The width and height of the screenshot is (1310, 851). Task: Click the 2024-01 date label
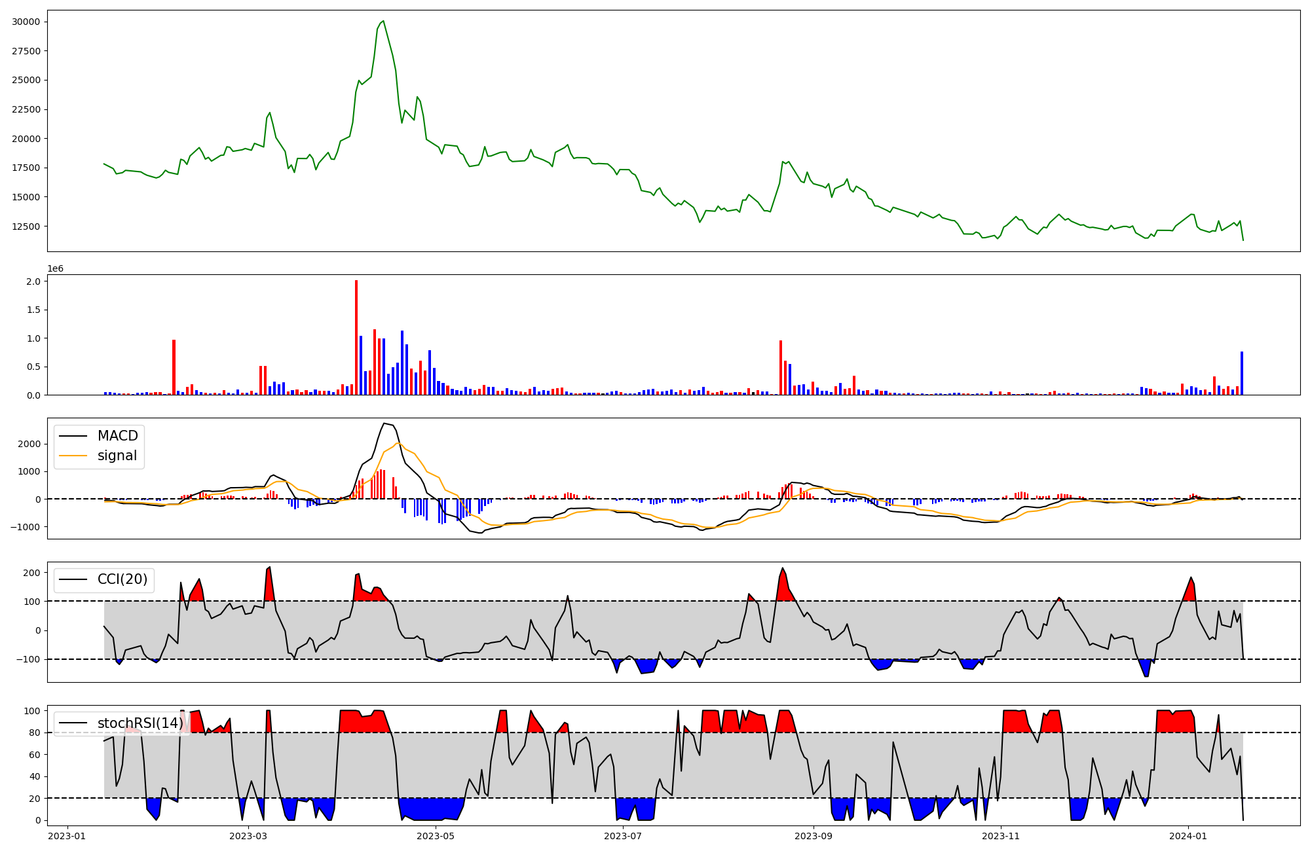[x=1188, y=836]
